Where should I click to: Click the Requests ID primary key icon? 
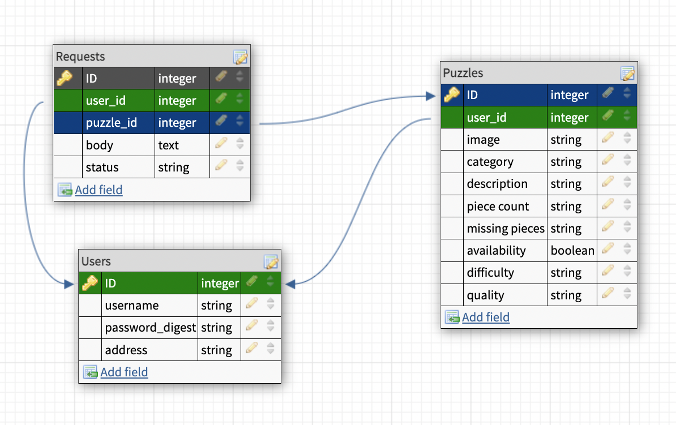point(65,78)
